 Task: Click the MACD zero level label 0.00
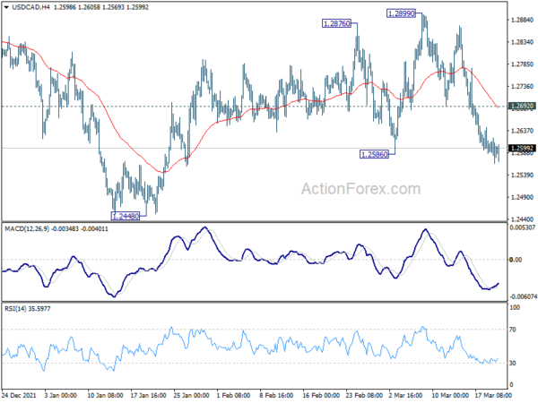(x=516, y=260)
